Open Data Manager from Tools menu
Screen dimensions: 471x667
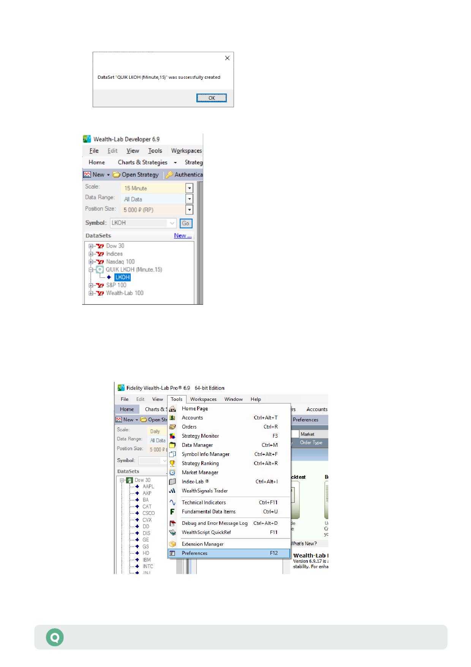[229, 445]
